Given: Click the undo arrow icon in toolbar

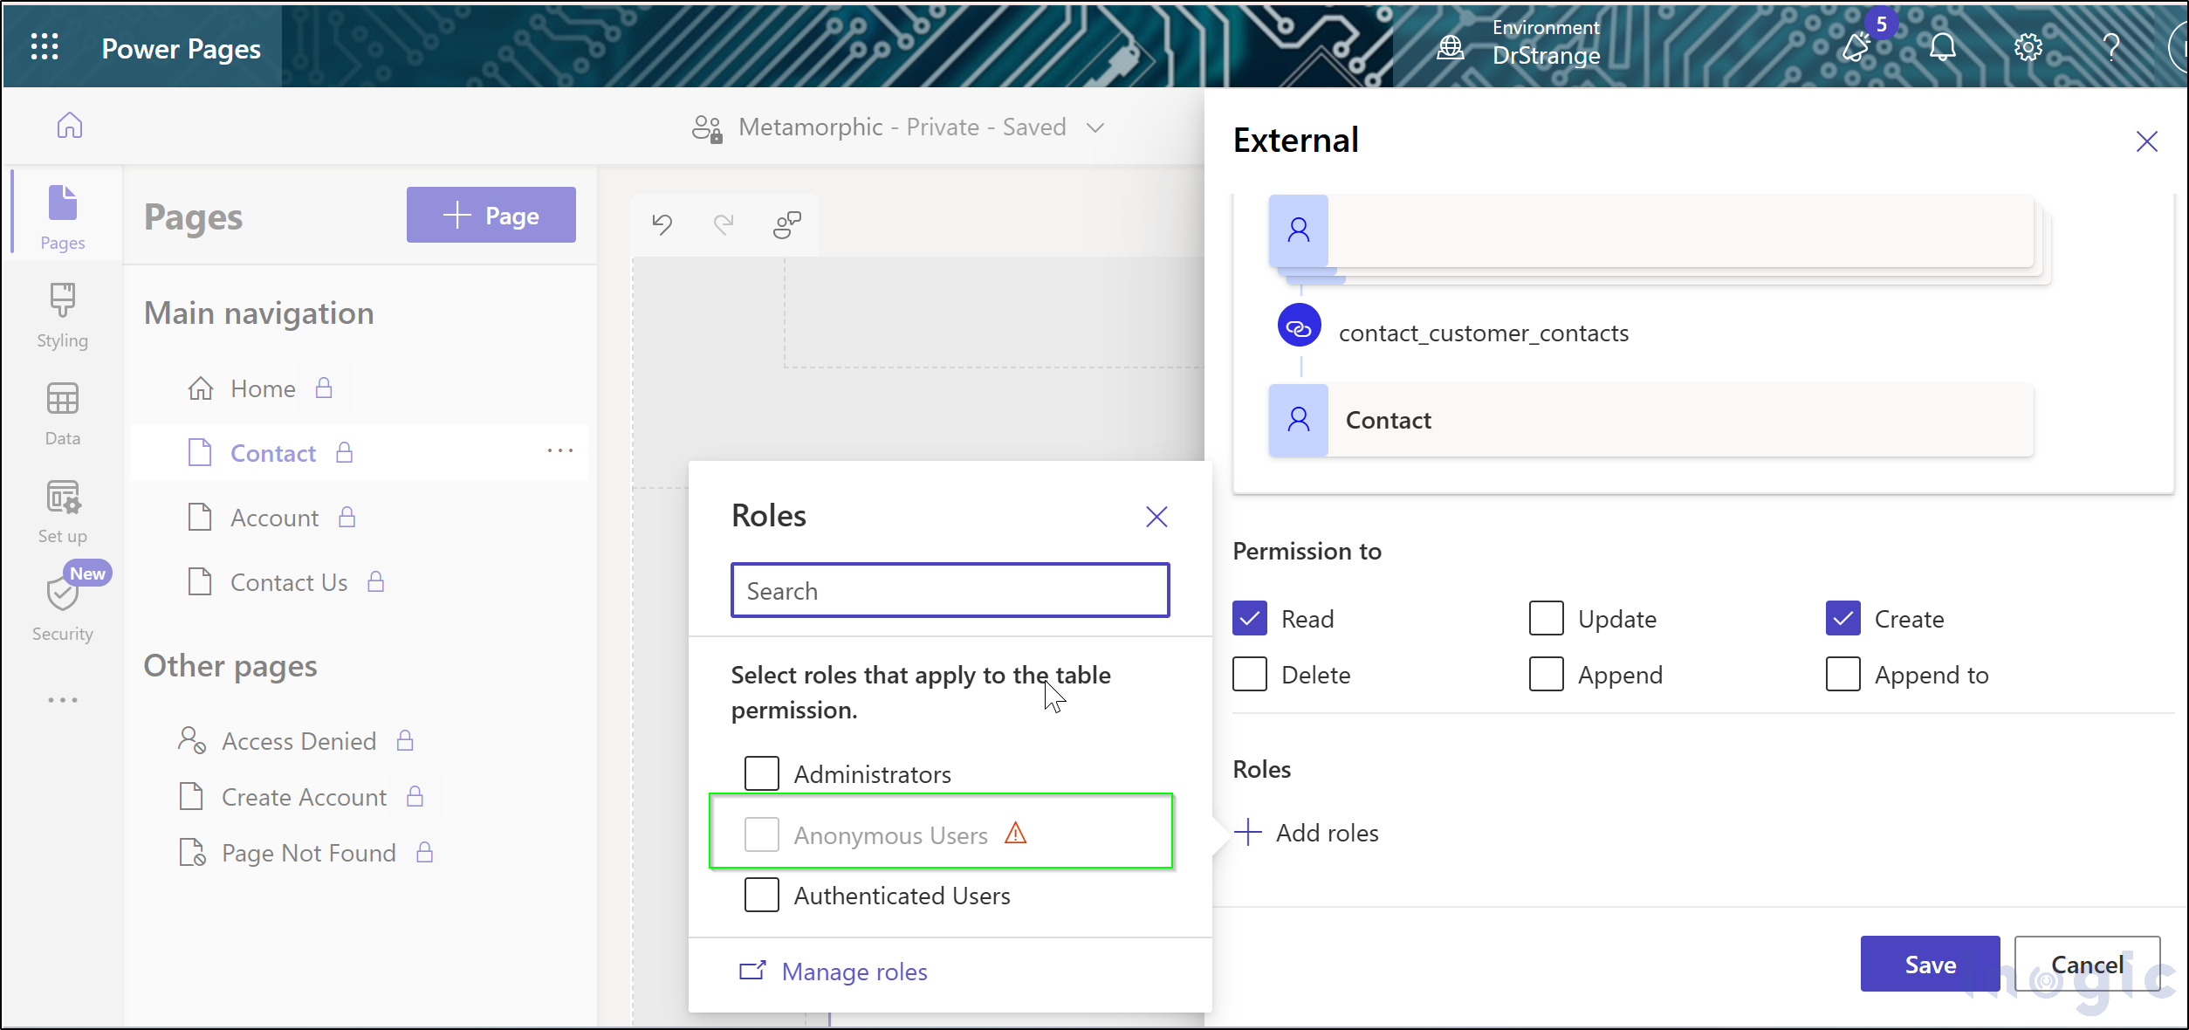Looking at the screenshot, I should point(662,222).
